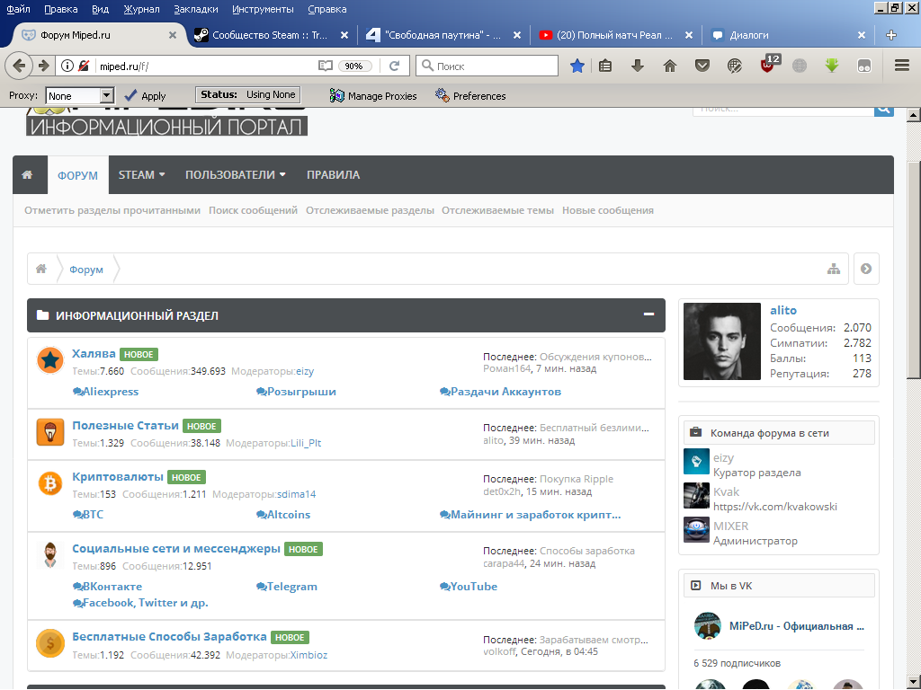The height and width of the screenshot is (690, 921).
Task: Click the green download arrow extension icon
Action: tap(832, 65)
